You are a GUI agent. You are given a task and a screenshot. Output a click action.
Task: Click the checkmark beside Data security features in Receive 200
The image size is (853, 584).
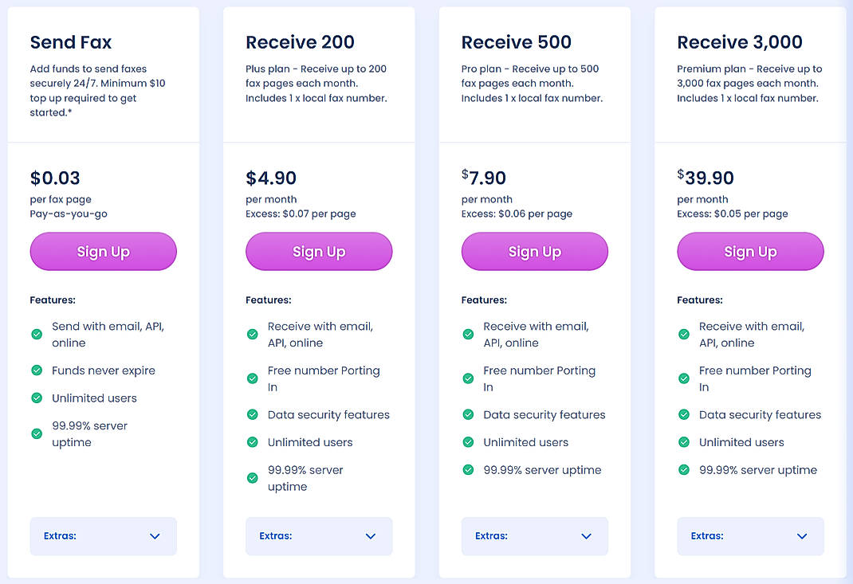pos(252,414)
